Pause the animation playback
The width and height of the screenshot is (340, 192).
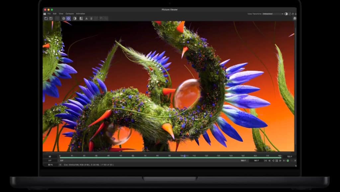pyautogui.click(x=277, y=161)
